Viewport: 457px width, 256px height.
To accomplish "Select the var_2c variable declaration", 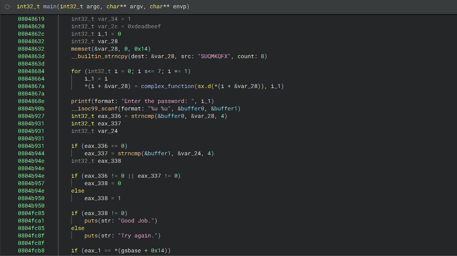I will (x=108, y=26).
